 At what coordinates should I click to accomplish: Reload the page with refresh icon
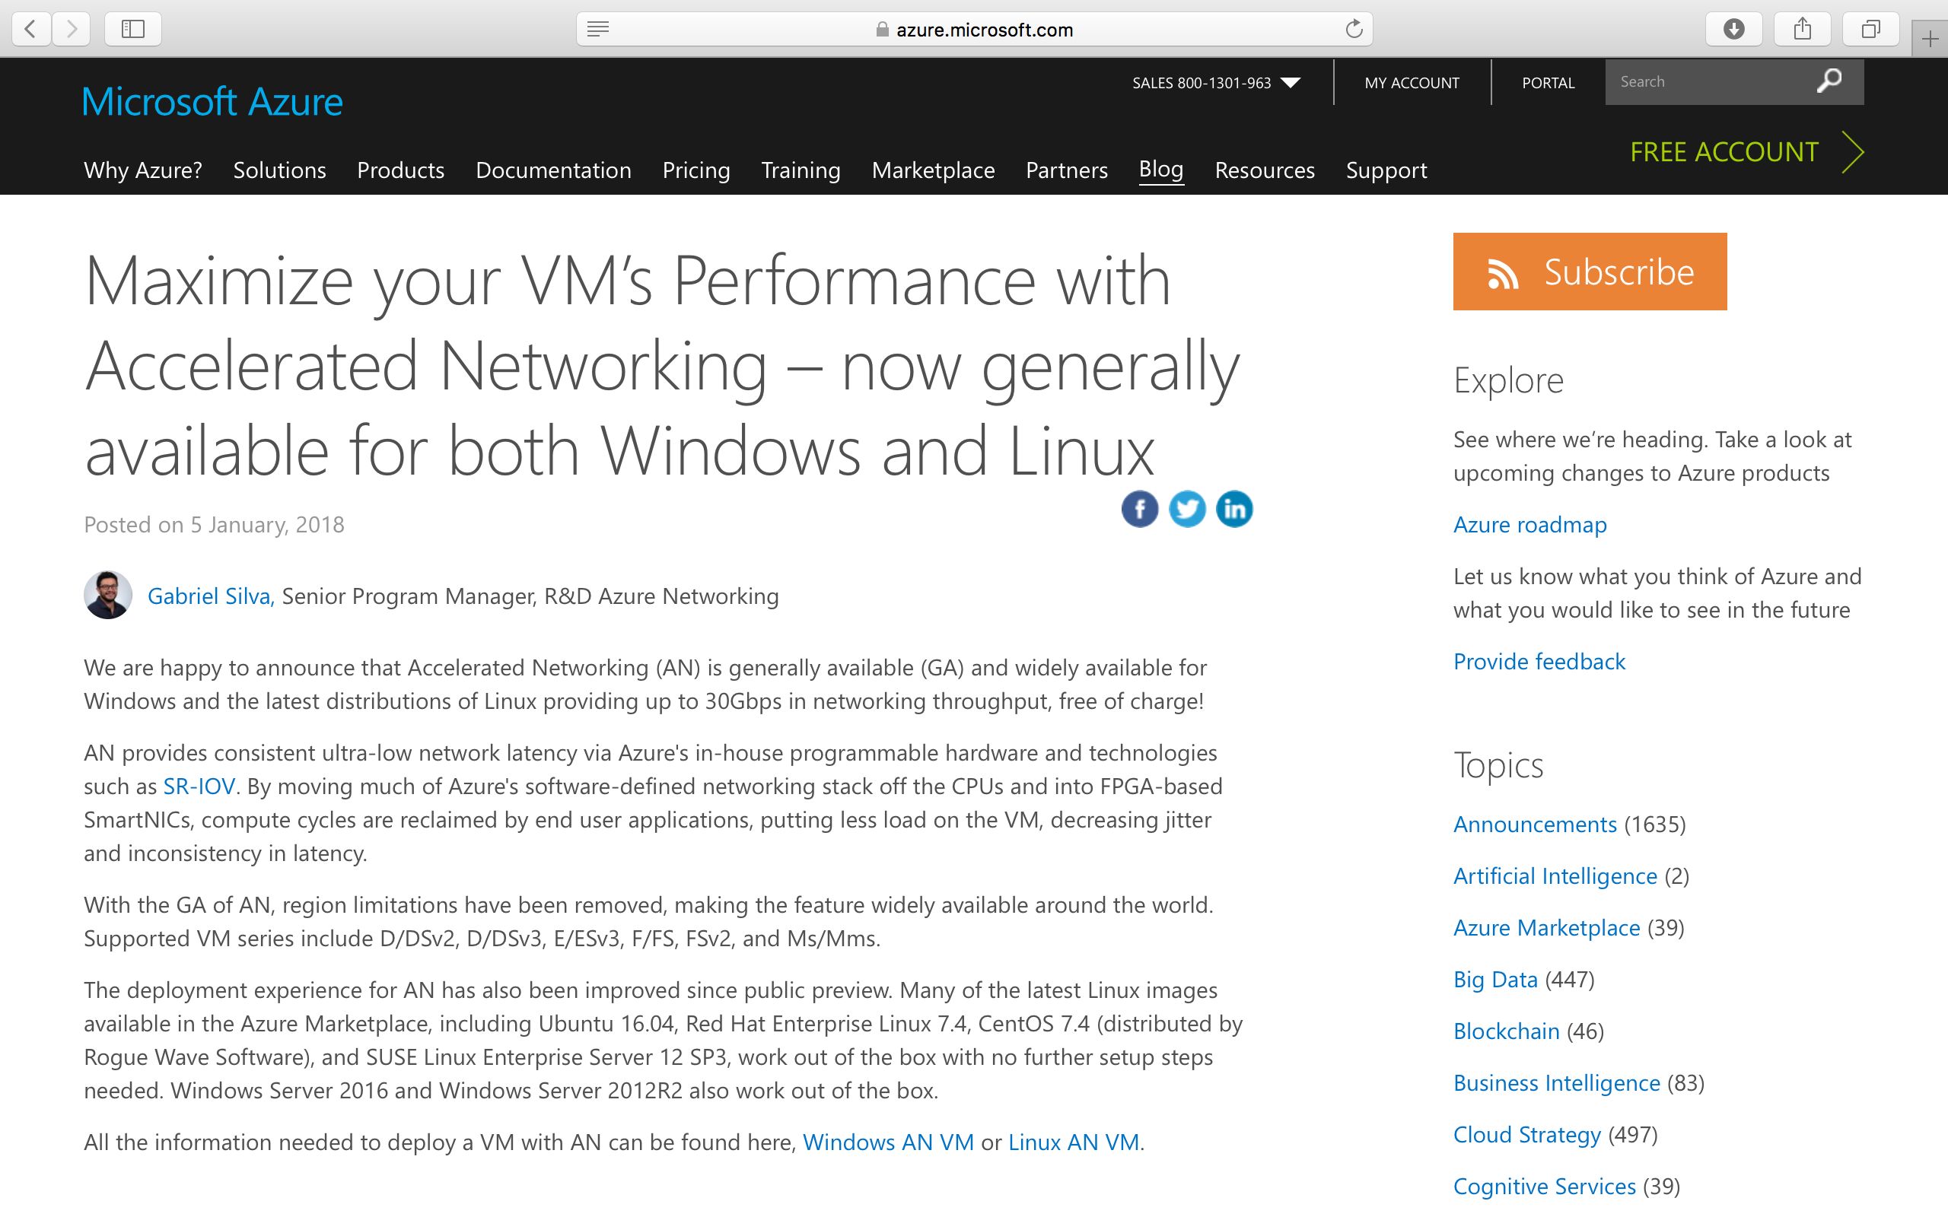click(1354, 30)
